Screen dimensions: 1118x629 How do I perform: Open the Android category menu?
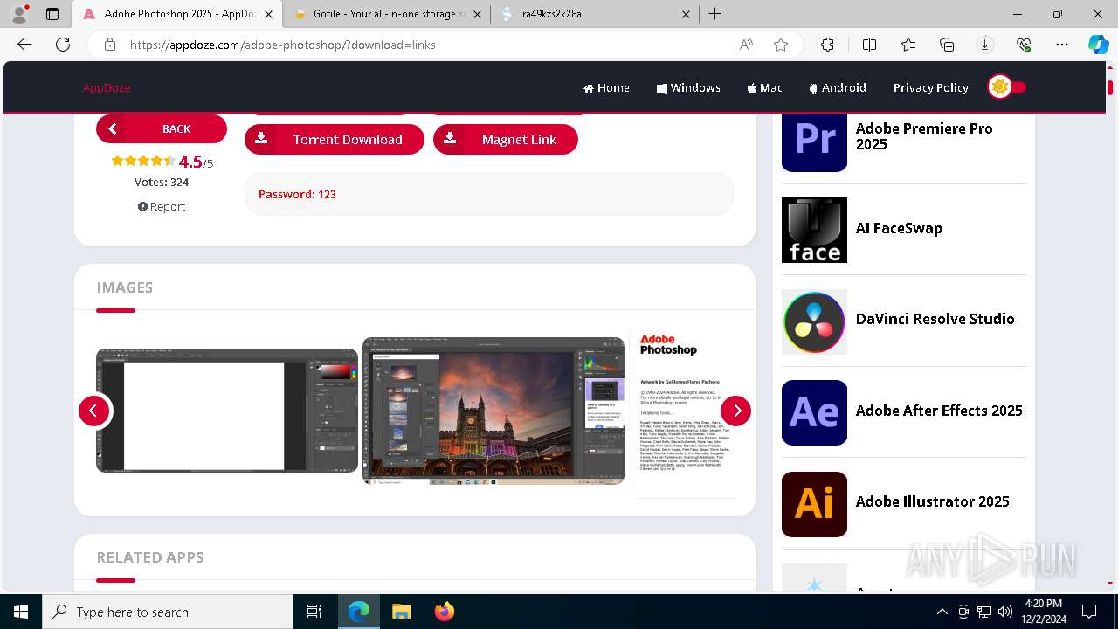838,87
